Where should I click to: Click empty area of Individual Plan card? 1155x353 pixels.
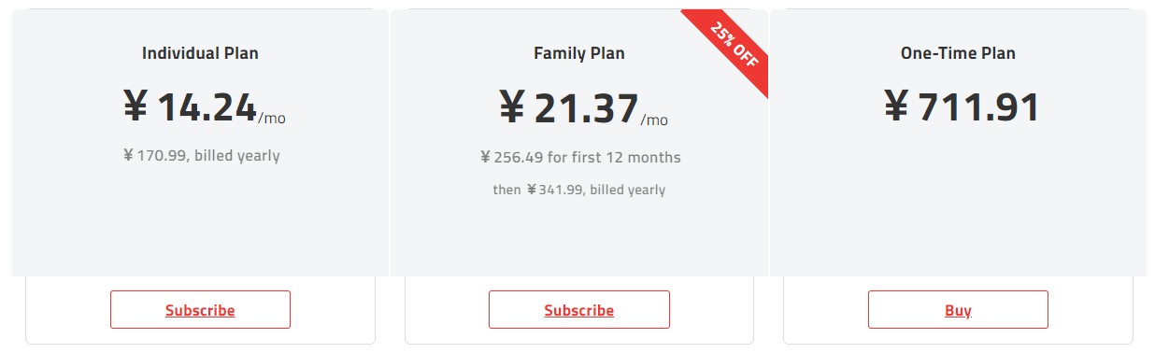pyautogui.click(x=200, y=224)
